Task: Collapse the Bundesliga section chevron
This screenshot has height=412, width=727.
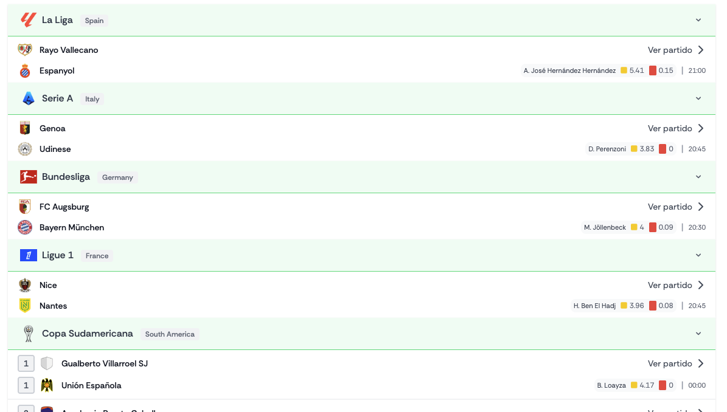Action: (x=698, y=177)
